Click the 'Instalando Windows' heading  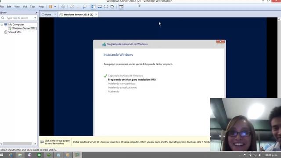[x=118, y=54]
